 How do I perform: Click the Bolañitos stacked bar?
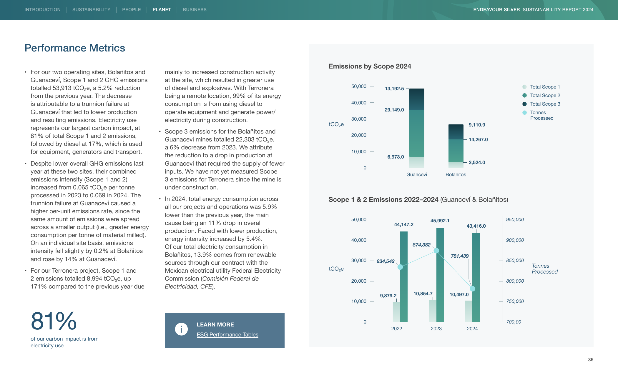[456, 146]
